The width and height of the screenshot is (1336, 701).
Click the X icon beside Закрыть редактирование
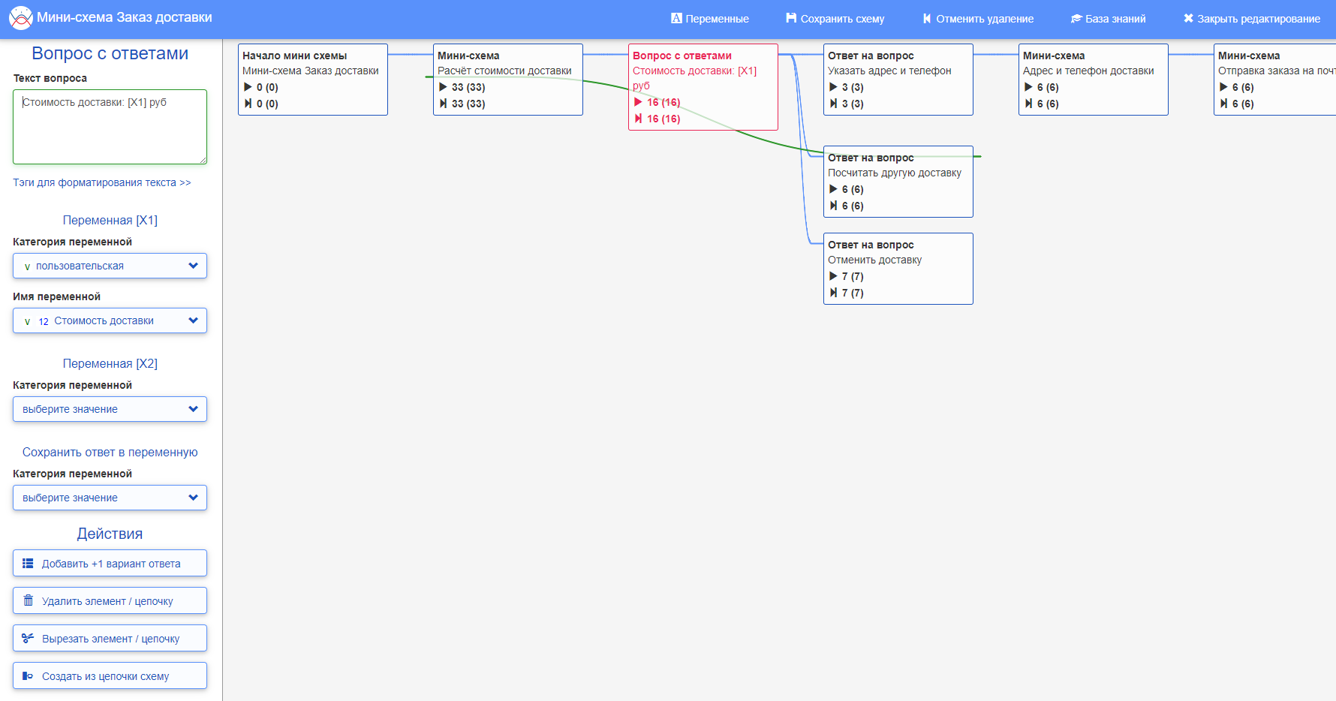(1188, 18)
